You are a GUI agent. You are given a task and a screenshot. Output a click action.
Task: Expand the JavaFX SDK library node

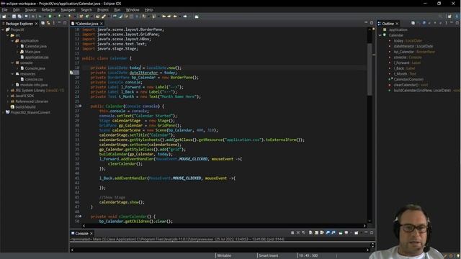pos(8,96)
